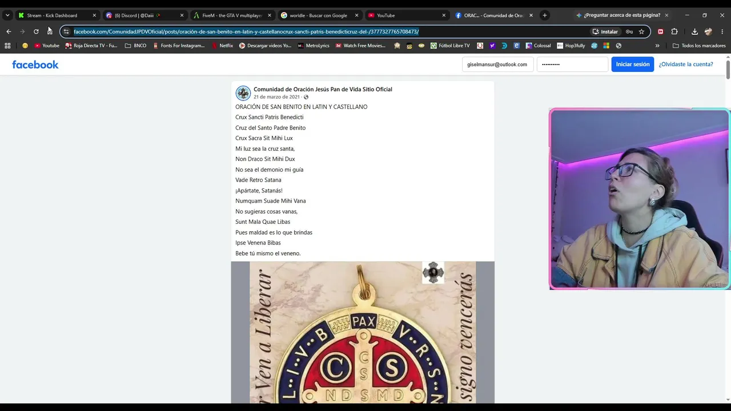Open the red Q bookmark icon
Screen dimensions: 731x411
click(480, 46)
